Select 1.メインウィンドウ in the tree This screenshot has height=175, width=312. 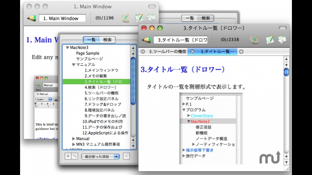(x=101, y=70)
